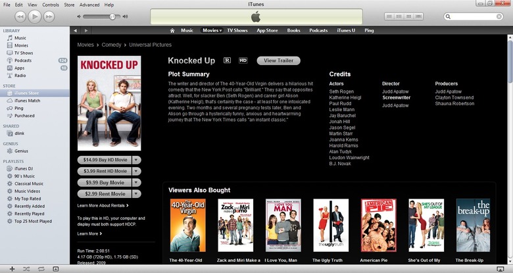Click the View Trailer button
Screen dimensions: 513x273
pyautogui.click(x=278, y=61)
